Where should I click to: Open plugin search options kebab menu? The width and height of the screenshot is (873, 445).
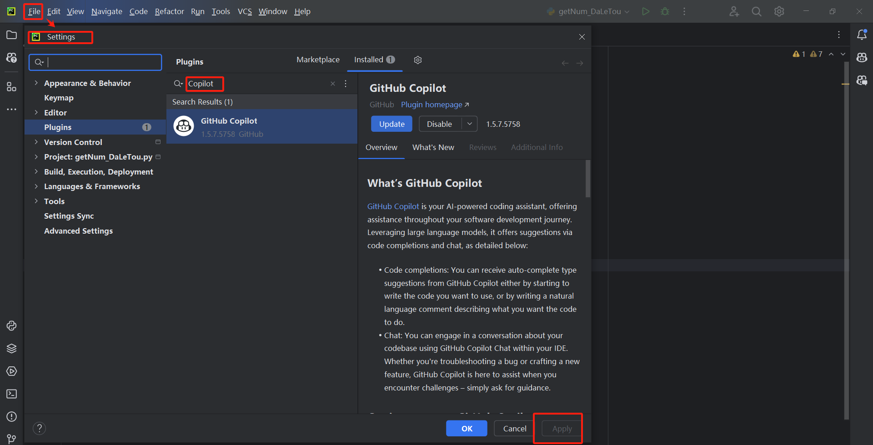click(x=346, y=84)
